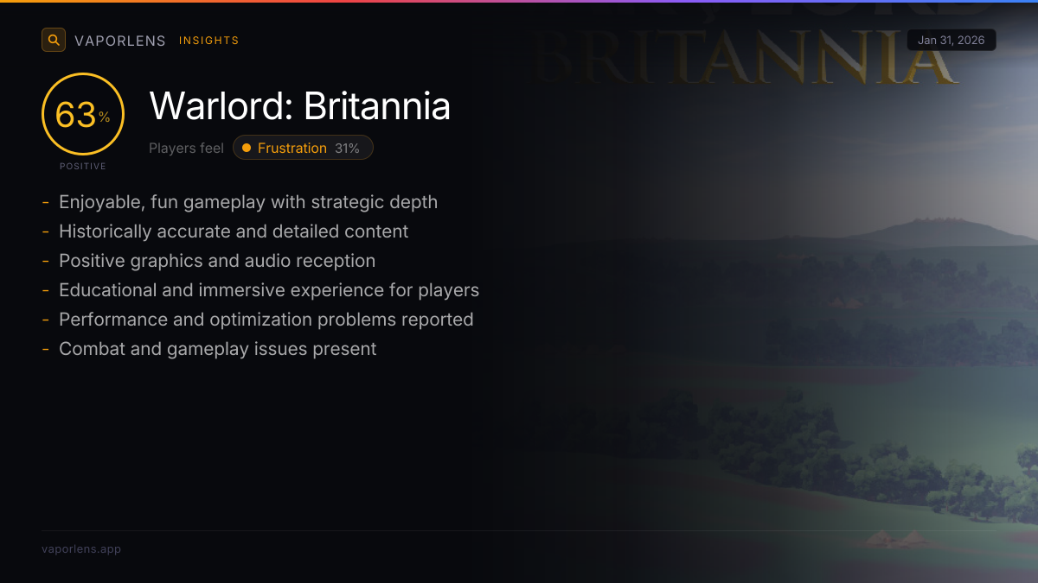The height and width of the screenshot is (583, 1038).
Task: Click "Combat and gameplay issues present" item
Action: click(x=218, y=349)
